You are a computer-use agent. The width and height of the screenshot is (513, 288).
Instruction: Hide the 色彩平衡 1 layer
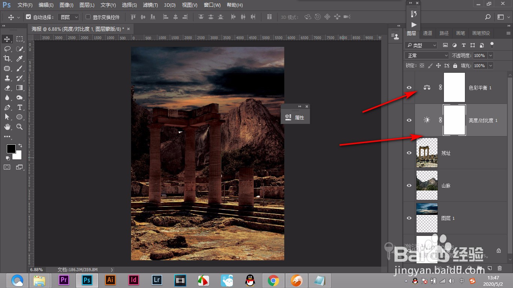409,87
